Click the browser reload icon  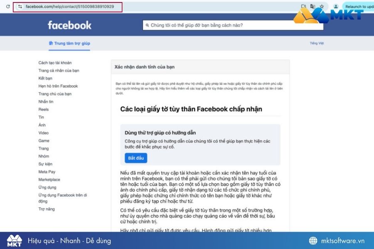(8, 7)
